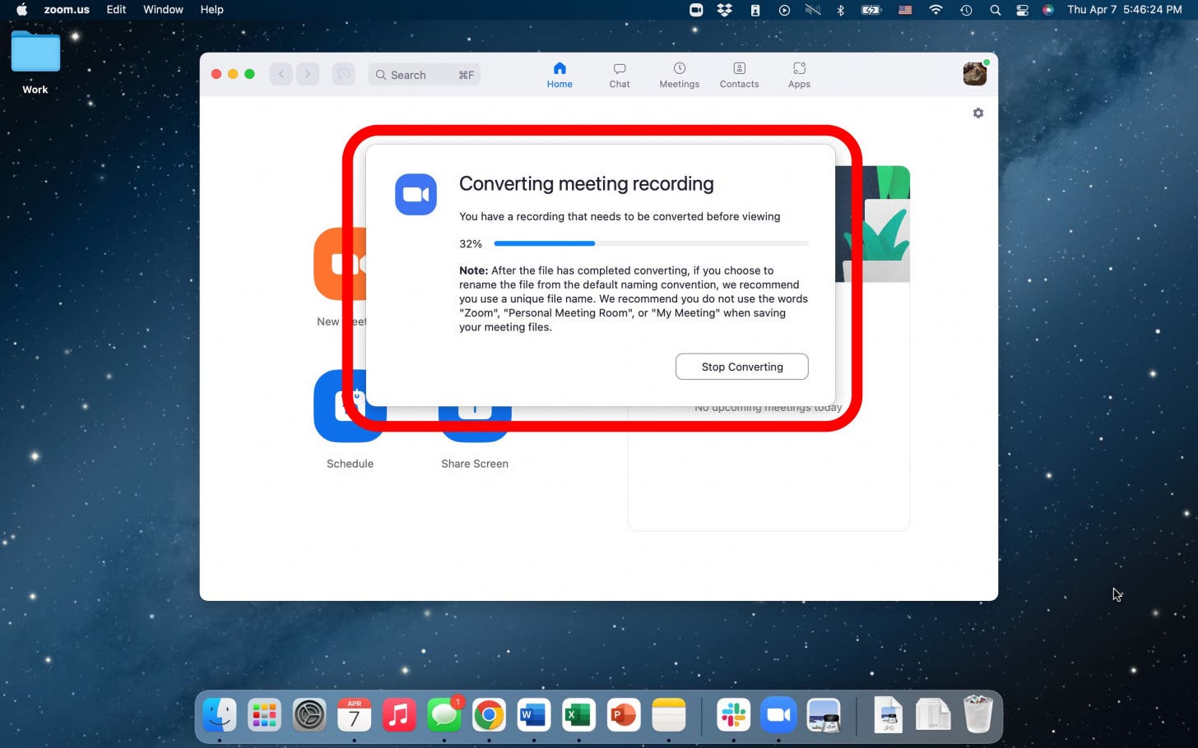Open Calendar from the Dock
The width and height of the screenshot is (1198, 748).
pos(354,715)
